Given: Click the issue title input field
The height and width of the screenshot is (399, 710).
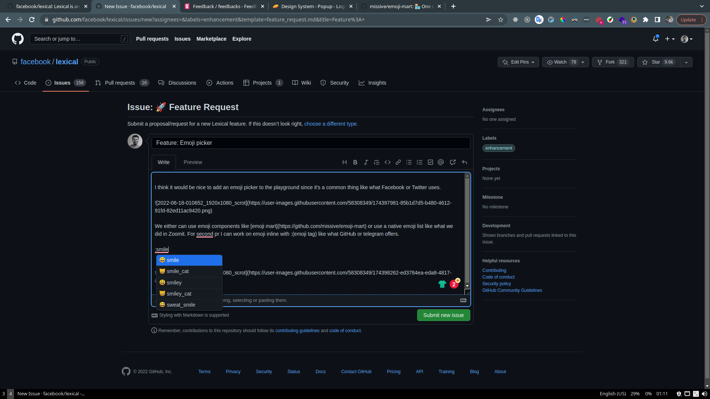Looking at the screenshot, I should (311, 143).
